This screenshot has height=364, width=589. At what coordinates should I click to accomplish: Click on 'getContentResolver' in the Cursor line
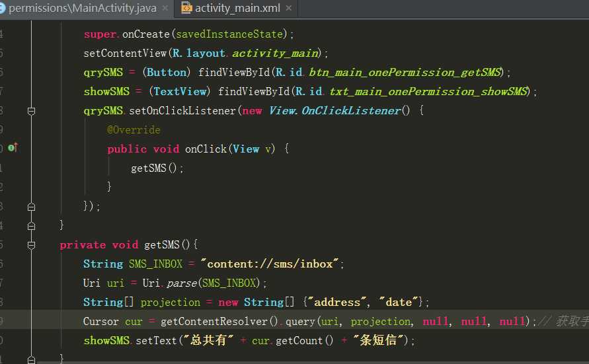214,322
